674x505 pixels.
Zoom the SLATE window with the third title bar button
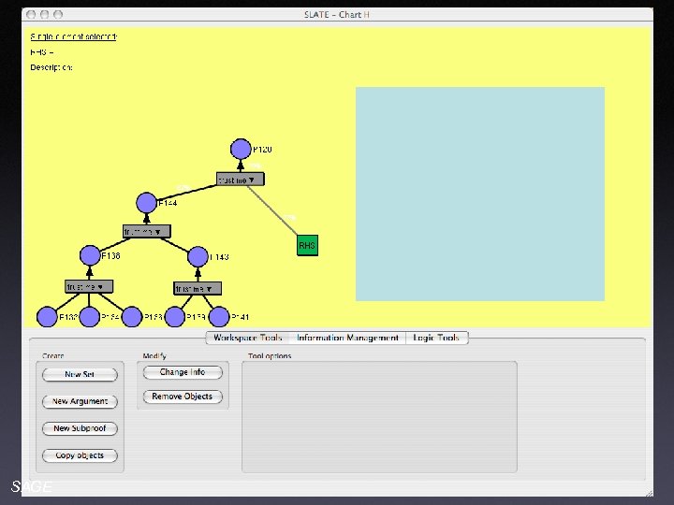(x=58, y=15)
